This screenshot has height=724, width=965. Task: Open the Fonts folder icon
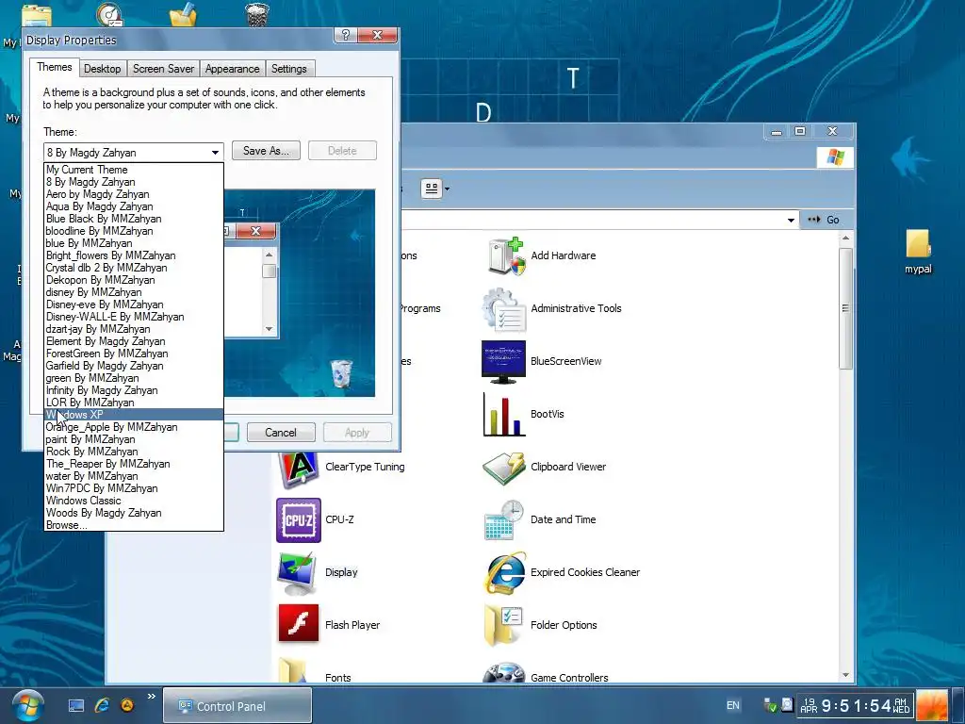(x=294, y=670)
